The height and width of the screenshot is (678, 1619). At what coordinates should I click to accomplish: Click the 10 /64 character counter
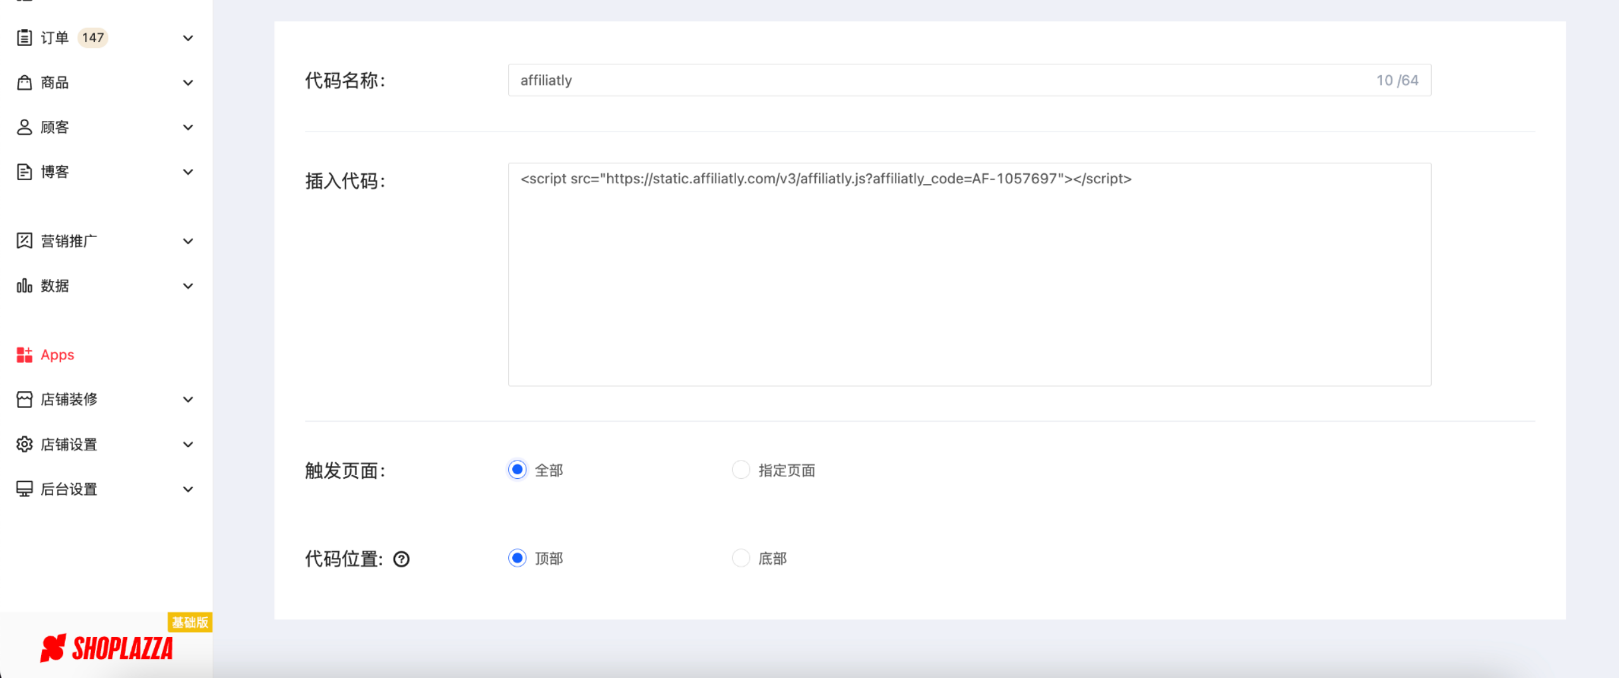pos(1397,80)
